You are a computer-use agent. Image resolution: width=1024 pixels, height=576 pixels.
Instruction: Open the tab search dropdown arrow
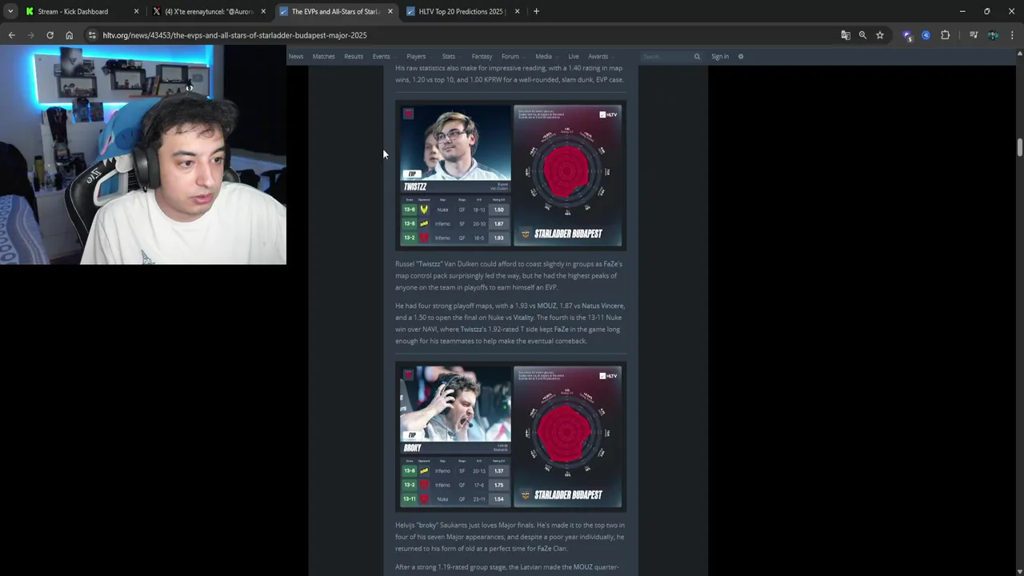point(10,11)
